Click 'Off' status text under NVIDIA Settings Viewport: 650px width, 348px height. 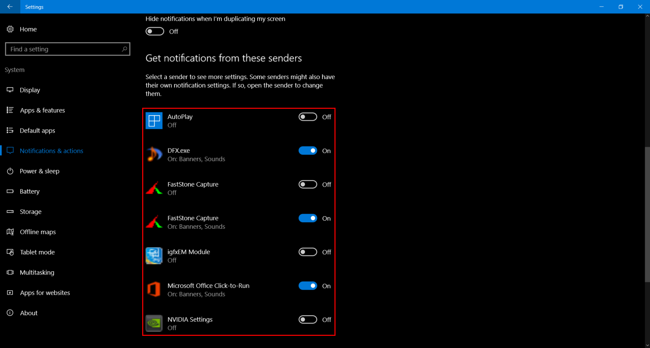172,328
